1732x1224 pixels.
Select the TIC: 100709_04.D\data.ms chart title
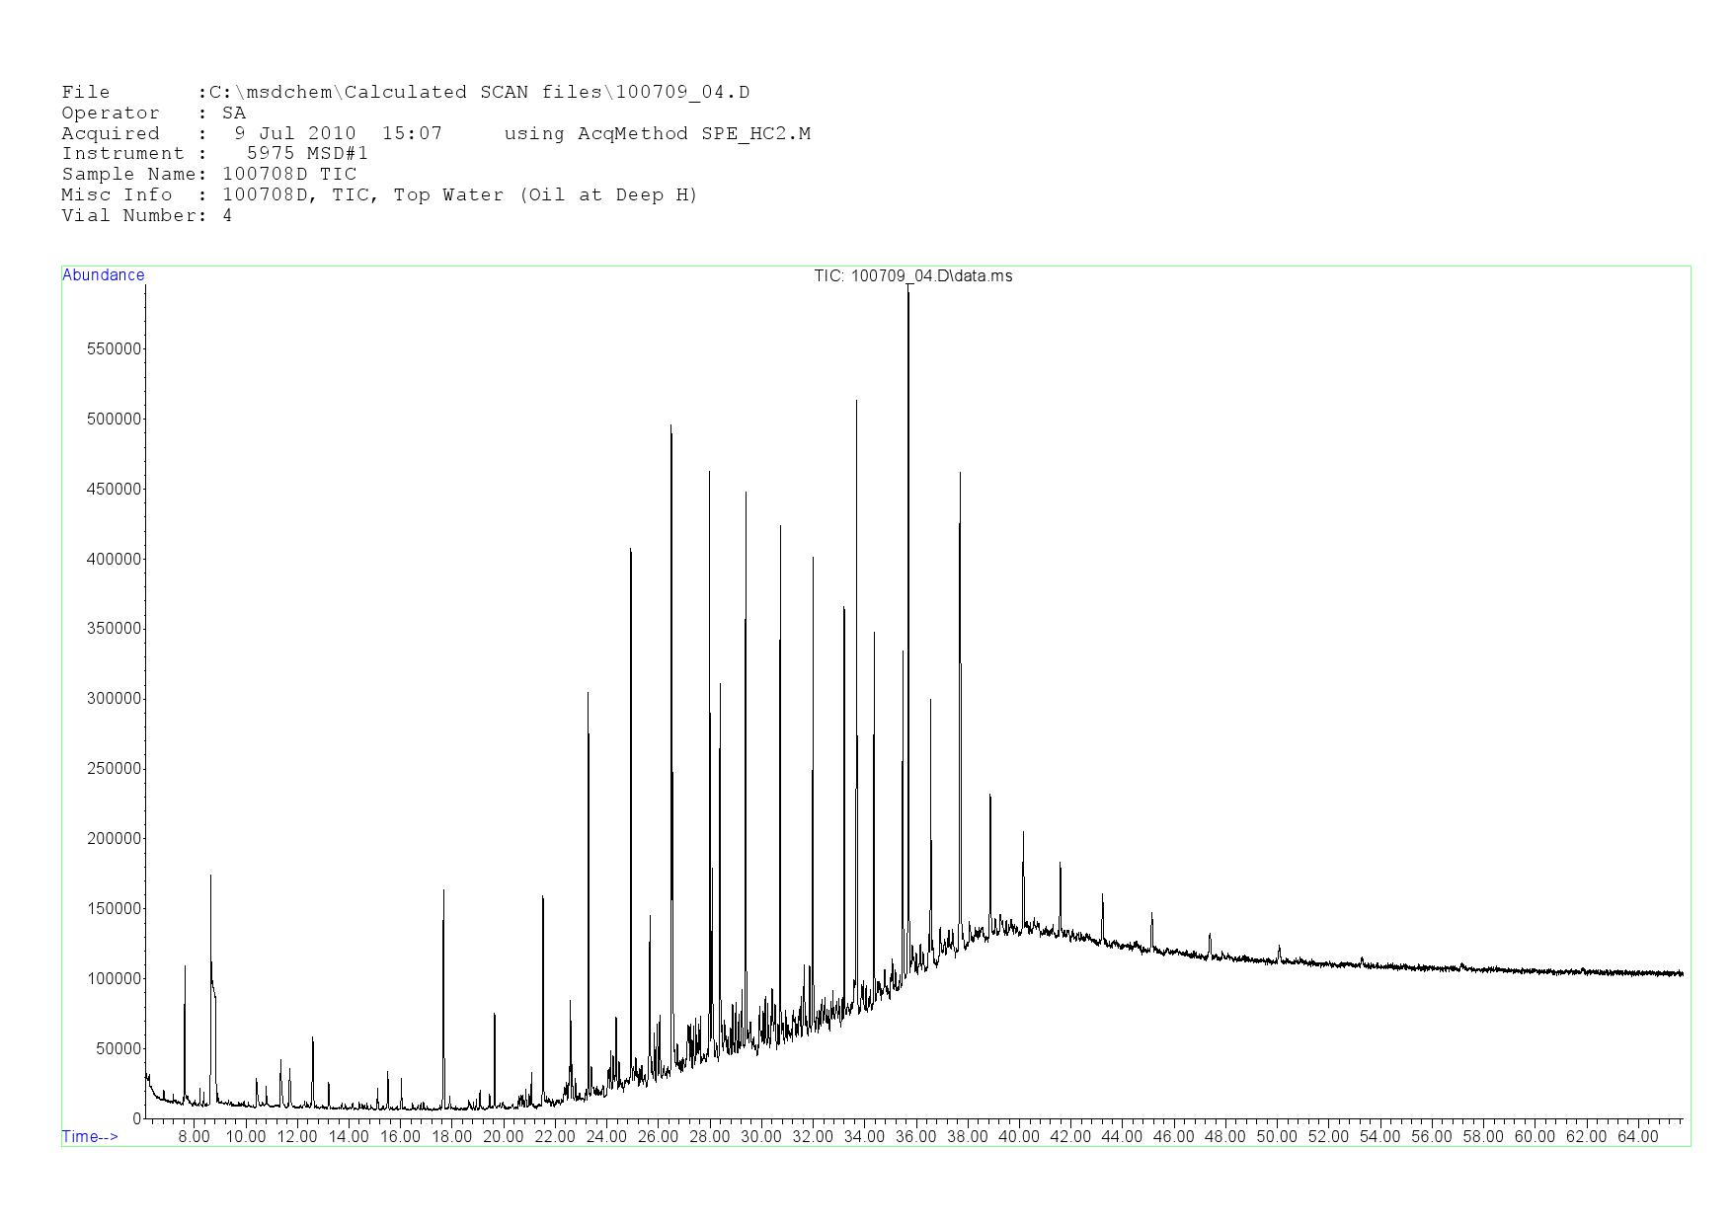[912, 276]
